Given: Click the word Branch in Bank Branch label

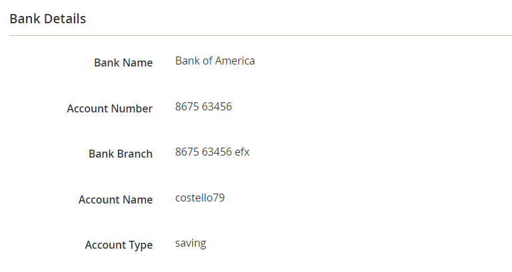Looking at the screenshot, I should 135,154.
